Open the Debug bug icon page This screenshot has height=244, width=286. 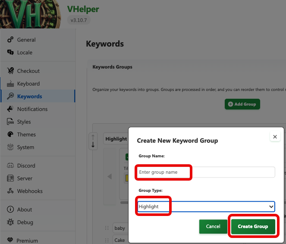(25, 222)
